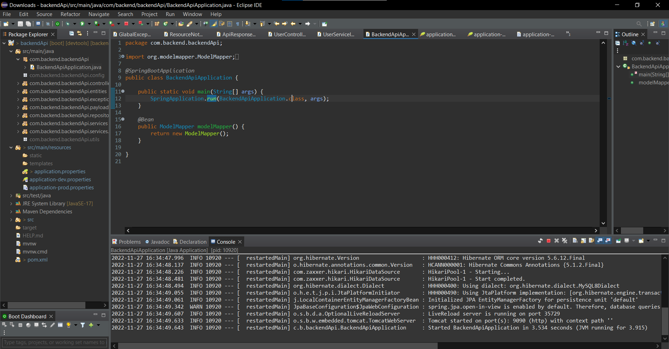Click the Debug icon in the toolbar

68,23
